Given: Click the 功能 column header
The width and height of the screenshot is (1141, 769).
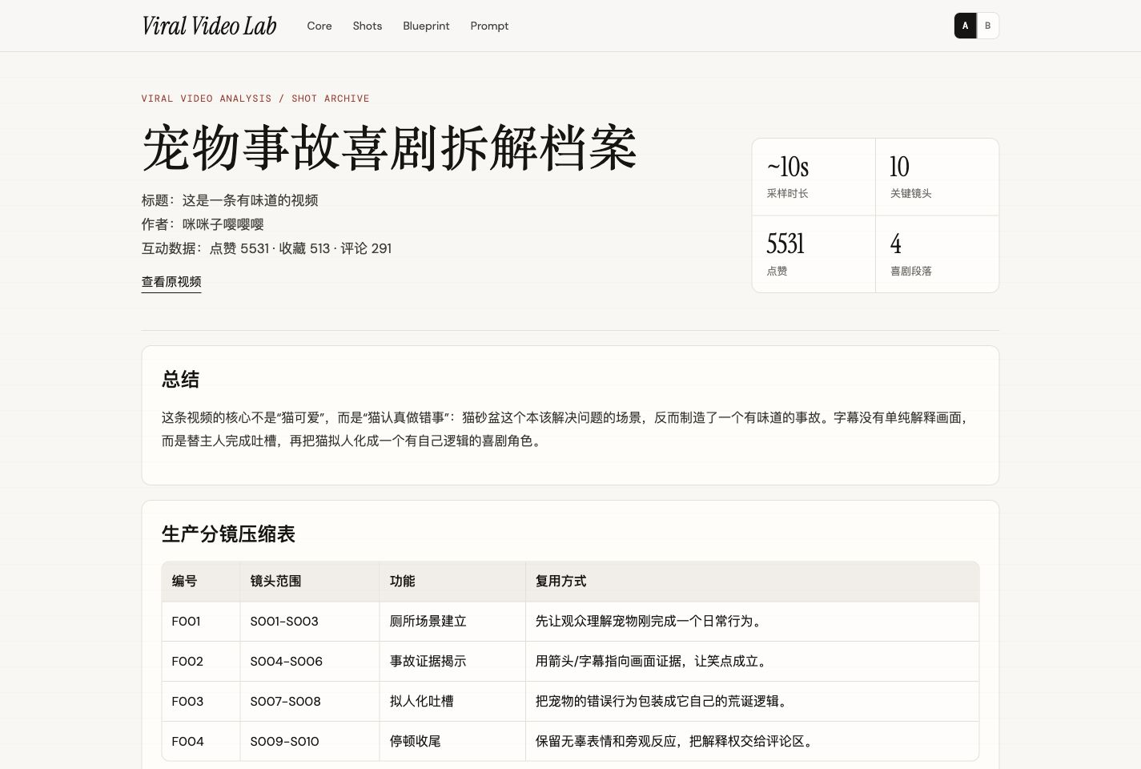Looking at the screenshot, I should pyautogui.click(x=452, y=582).
